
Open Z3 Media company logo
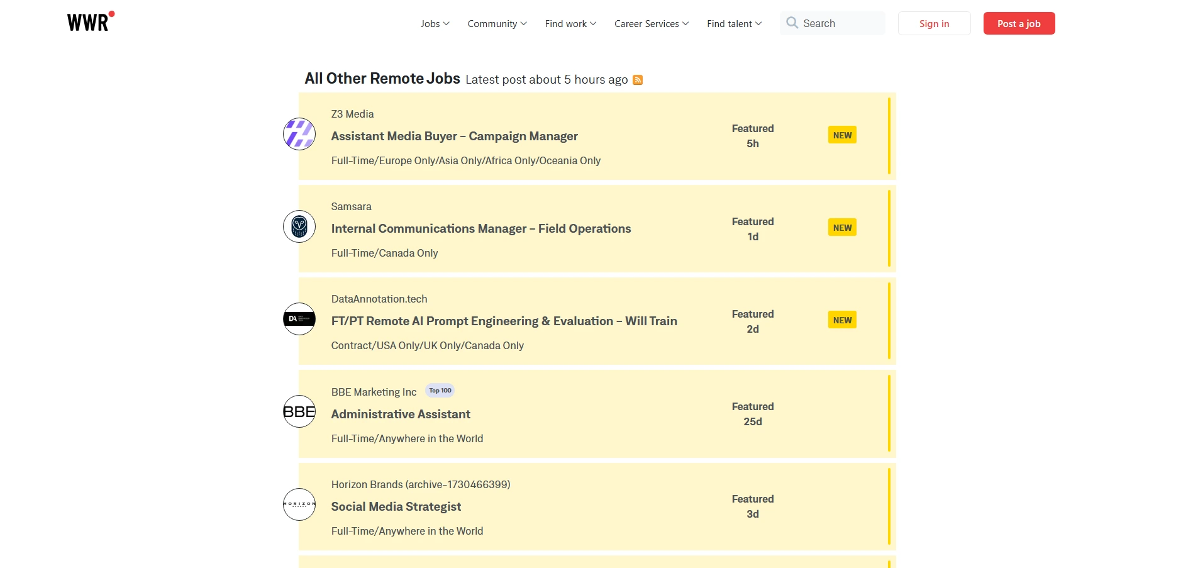[299, 134]
